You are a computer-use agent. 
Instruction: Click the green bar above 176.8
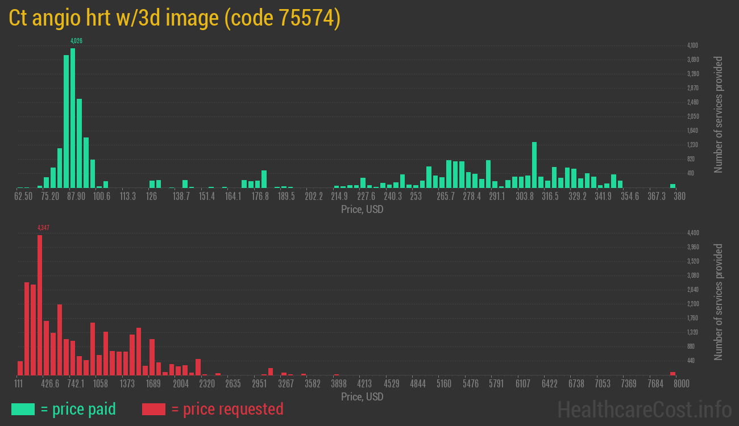[264, 179]
